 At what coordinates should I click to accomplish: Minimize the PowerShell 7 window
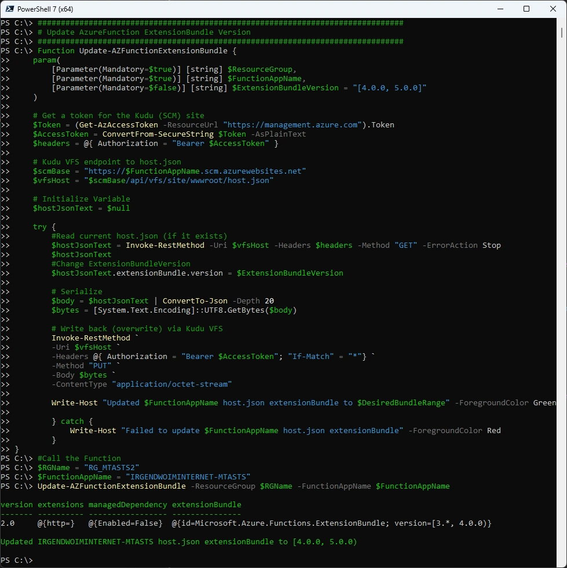click(499, 9)
